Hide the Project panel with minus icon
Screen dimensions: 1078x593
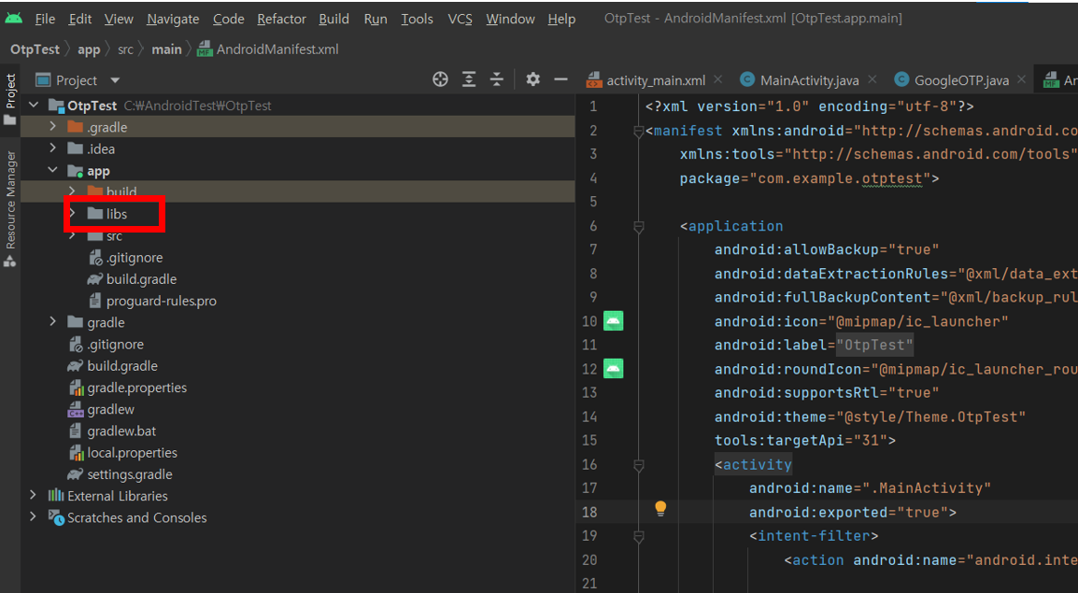[561, 79]
